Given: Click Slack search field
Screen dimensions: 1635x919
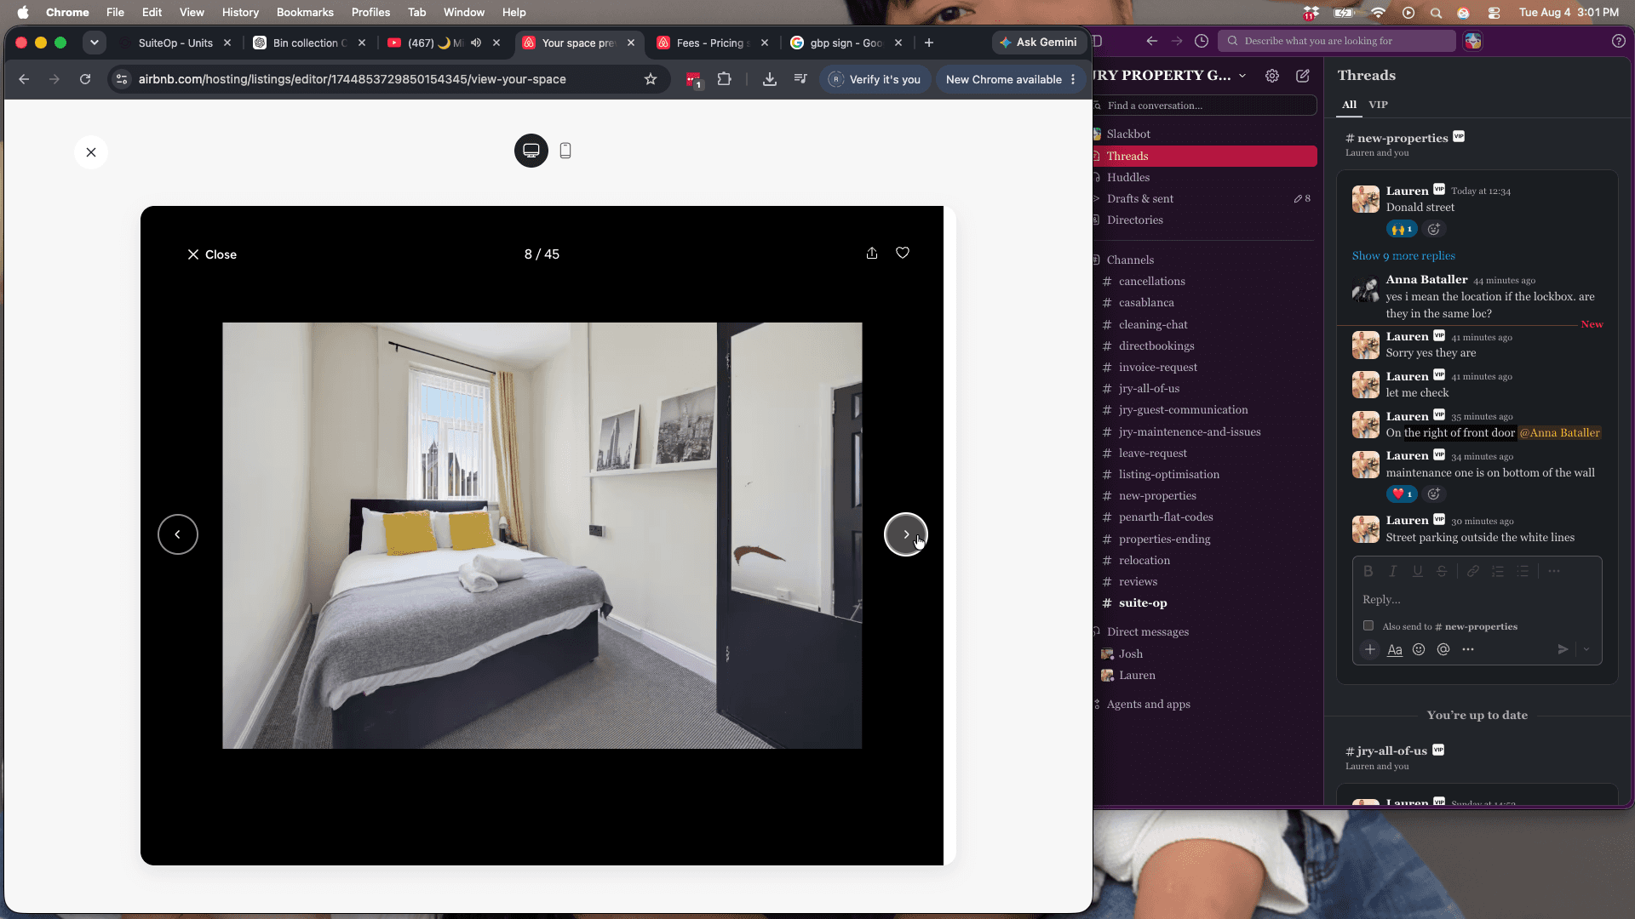Looking at the screenshot, I should [x=1337, y=41].
